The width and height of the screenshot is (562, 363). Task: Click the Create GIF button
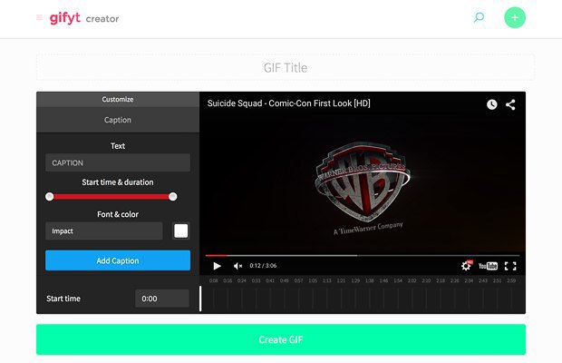pyautogui.click(x=281, y=339)
